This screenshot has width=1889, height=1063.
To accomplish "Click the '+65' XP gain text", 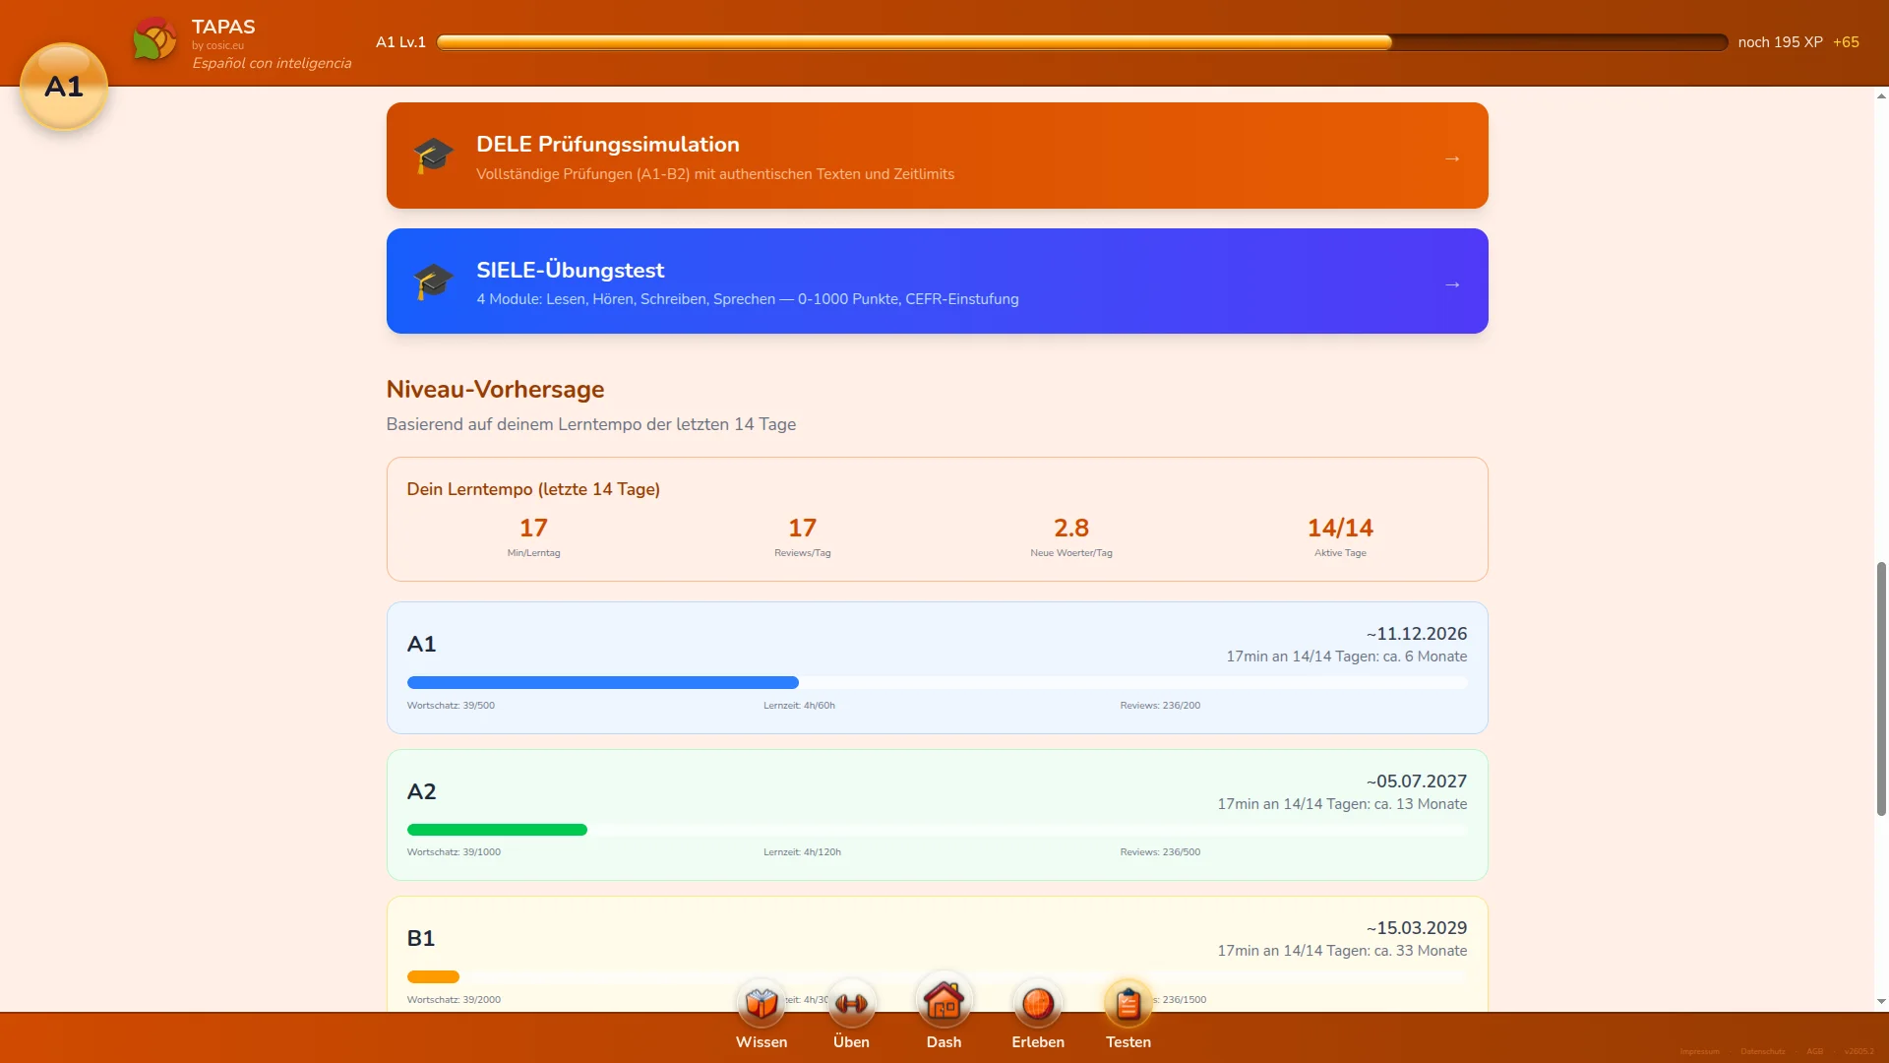I will tap(1846, 42).
